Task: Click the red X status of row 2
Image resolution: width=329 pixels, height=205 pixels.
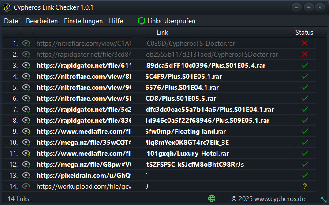Action: pos(305,54)
